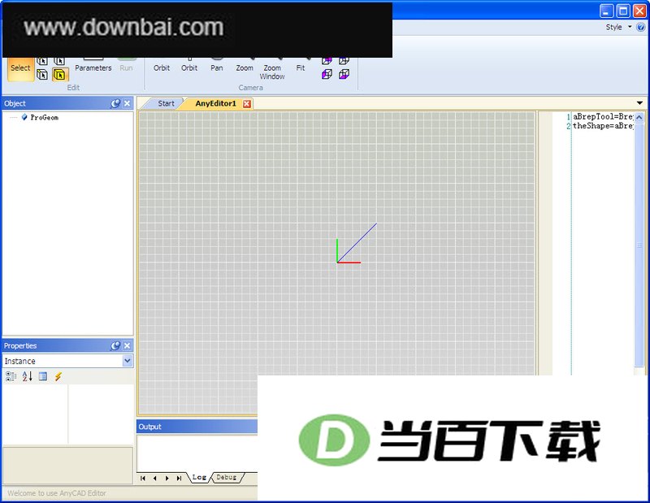
Task: Click the Properties panel title
Action: [x=20, y=346]
